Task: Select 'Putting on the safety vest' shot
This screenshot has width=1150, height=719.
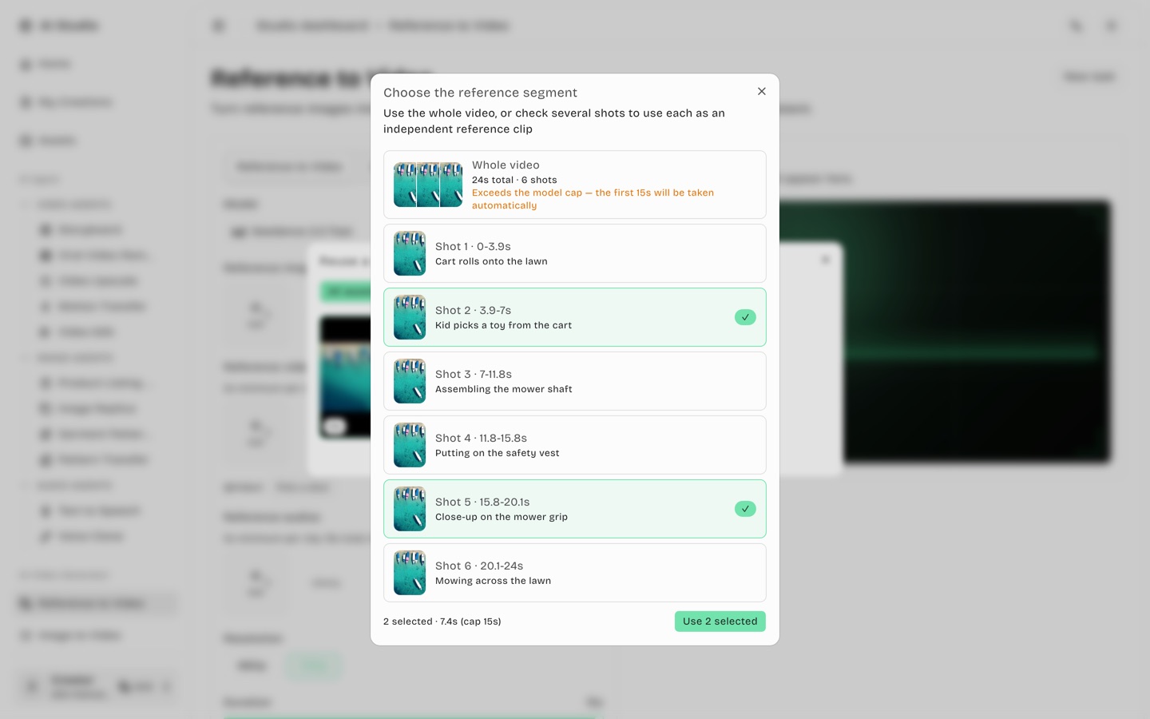Action: coord(575,445)
